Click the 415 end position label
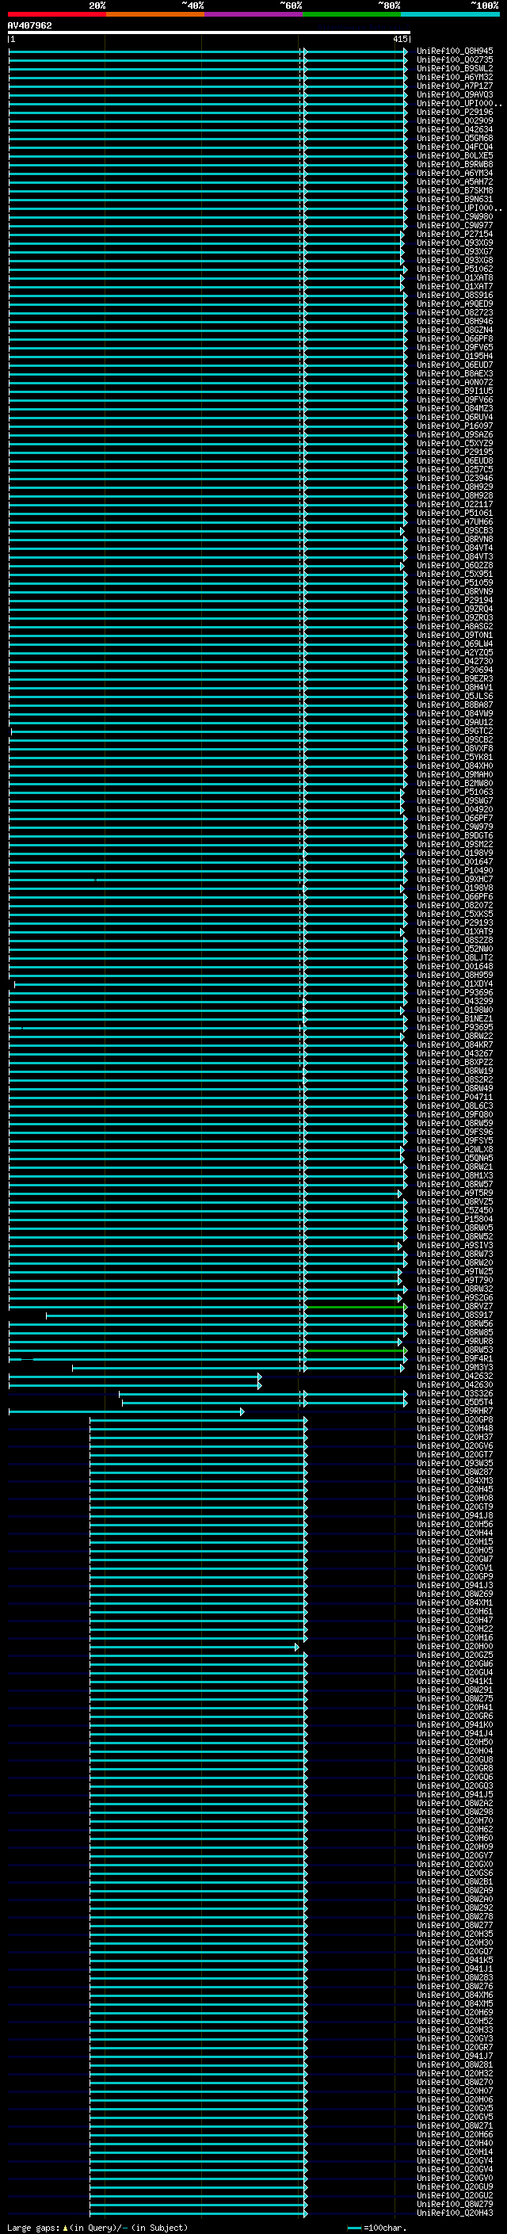Viewport: 507px width, 2234px height. [x=399, y=39]
